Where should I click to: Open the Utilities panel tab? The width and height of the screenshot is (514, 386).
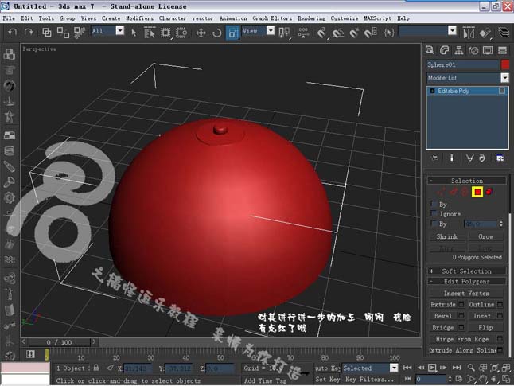502,50
